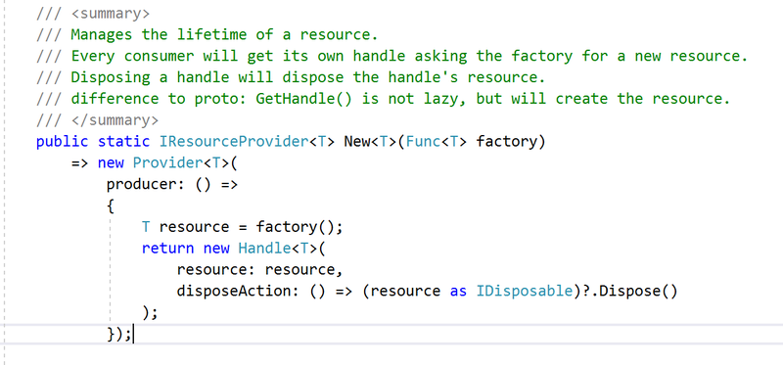Click the closing summary XML tag

[115, 120]
